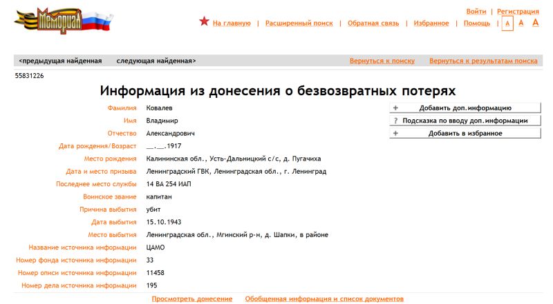Click the red star icon
This screenshot has width=553, height=304.
tap(204, 21)
